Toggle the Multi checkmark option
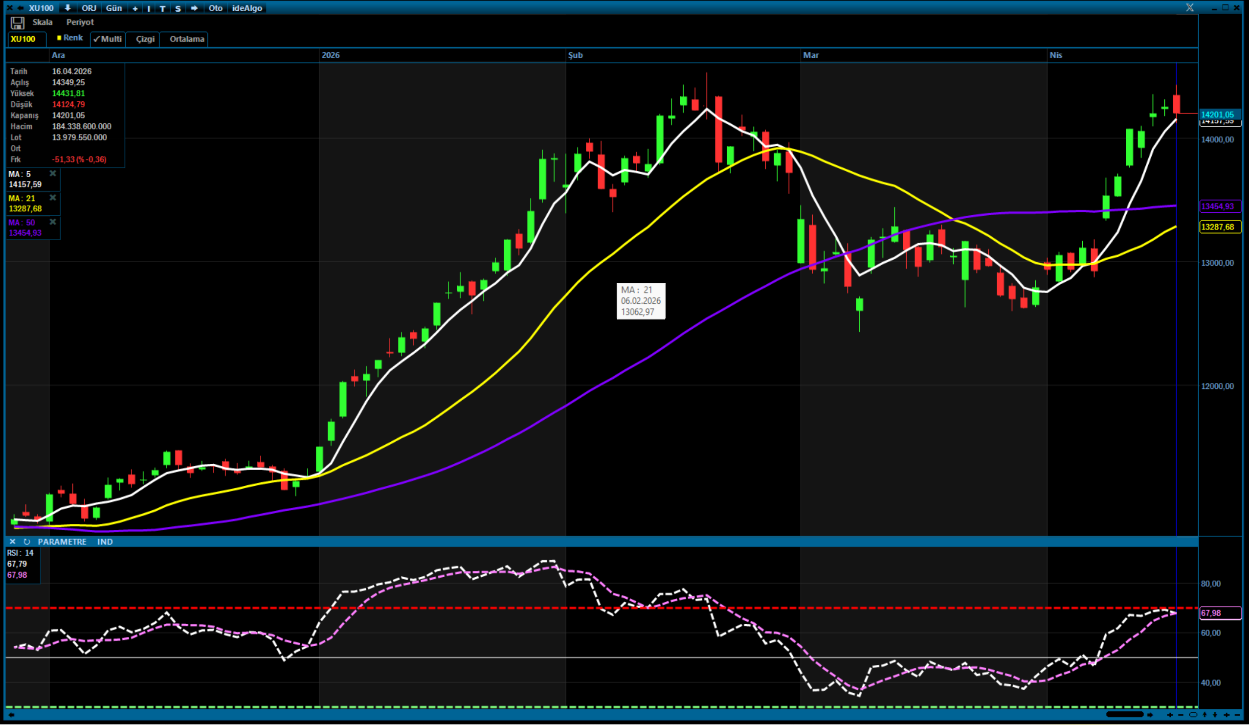 pyautogui.click(x=108, y=39)
